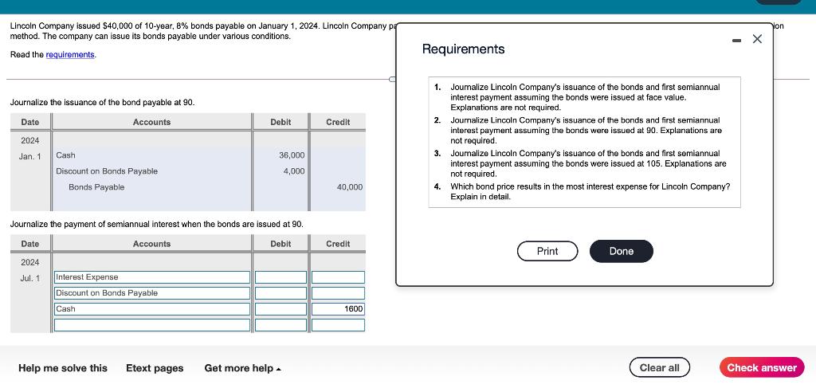Click the Interest Expense credit field
Screen dimensions: 816x392
pyautogui.click(x=338, y=277)
